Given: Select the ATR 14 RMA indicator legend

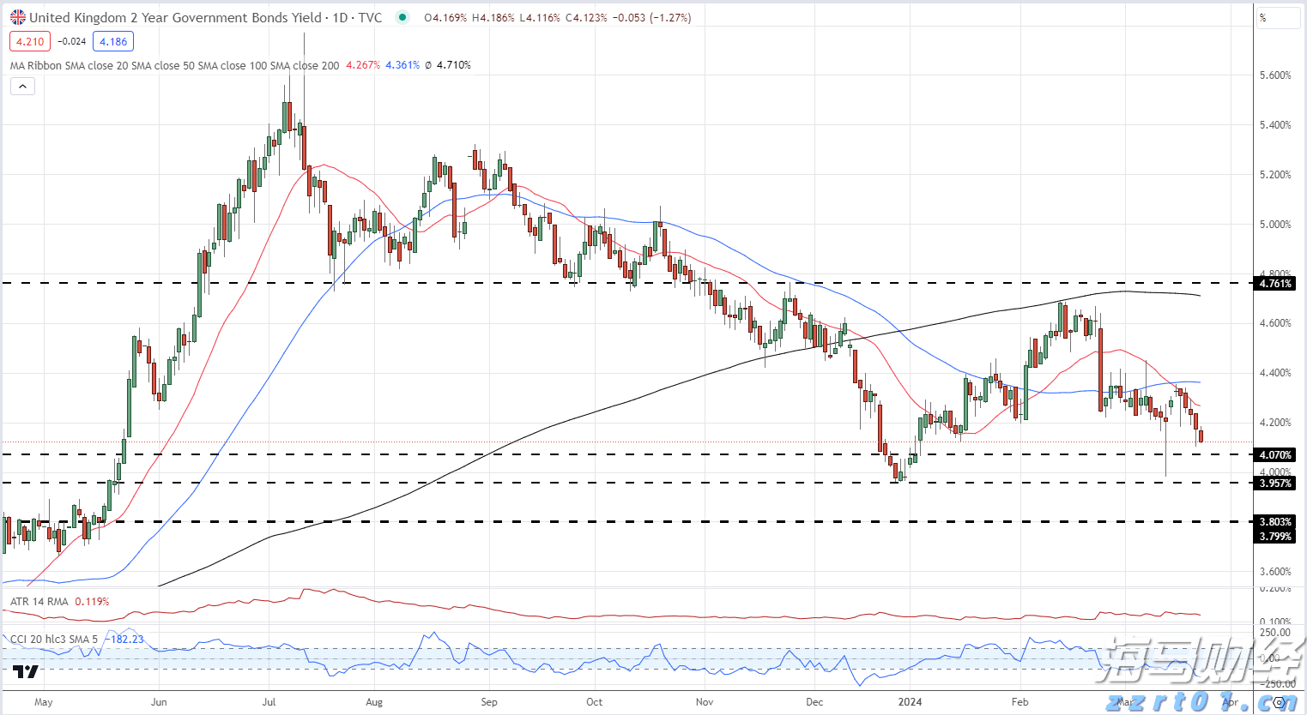Looking at the screenshot, I should coord(39,602).
